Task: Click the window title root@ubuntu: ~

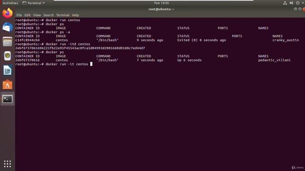Action: (161, 9)
